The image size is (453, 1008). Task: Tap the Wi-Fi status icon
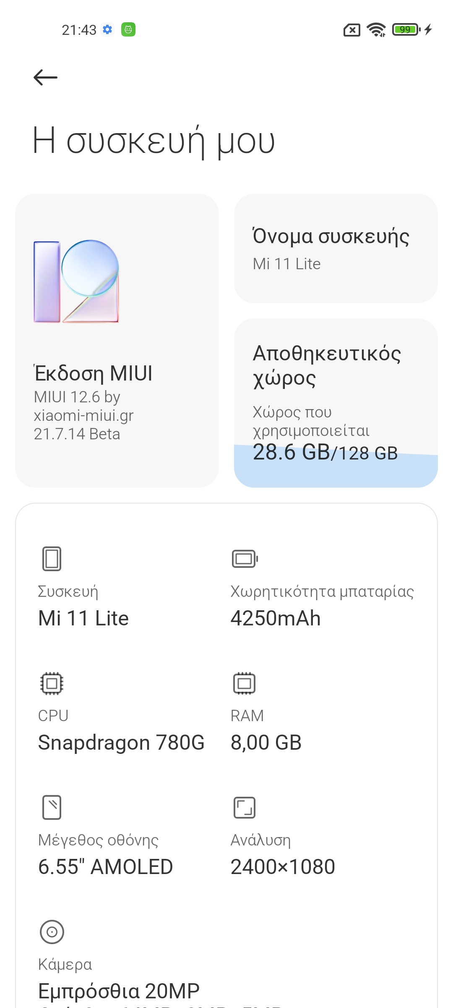376,30
